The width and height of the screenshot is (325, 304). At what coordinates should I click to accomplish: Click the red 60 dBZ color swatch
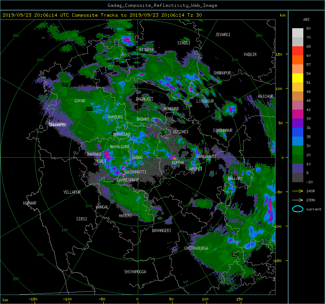pyautogui.click(x=298, y=51)
